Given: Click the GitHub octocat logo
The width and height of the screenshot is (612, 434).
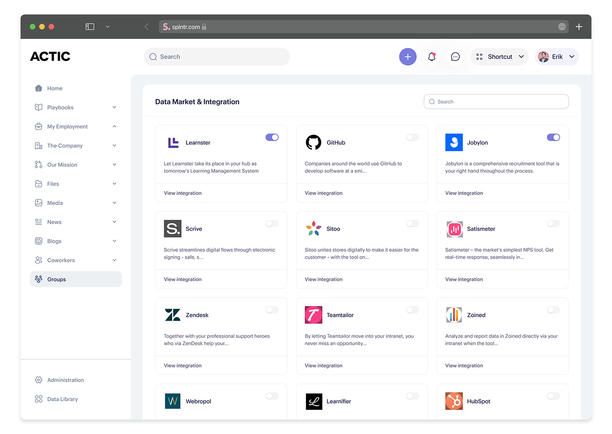Looking at the screenshot, I should [313, 142].
